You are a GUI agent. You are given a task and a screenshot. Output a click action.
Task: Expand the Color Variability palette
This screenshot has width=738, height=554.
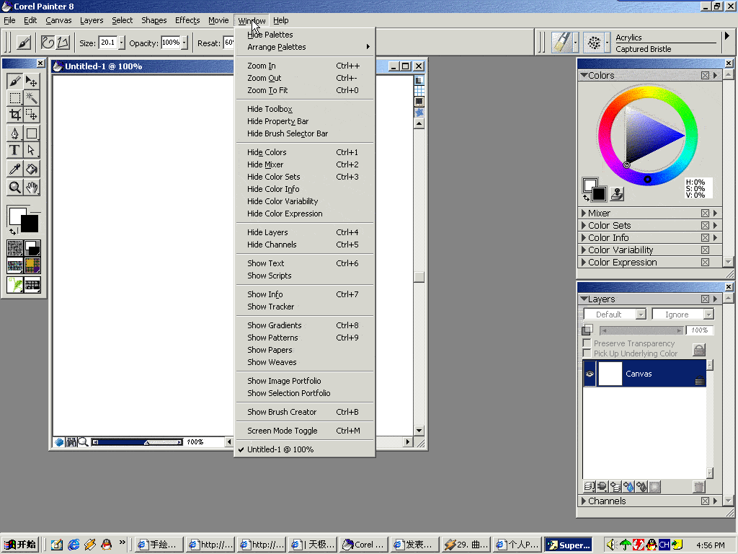(x=584, y=250)
